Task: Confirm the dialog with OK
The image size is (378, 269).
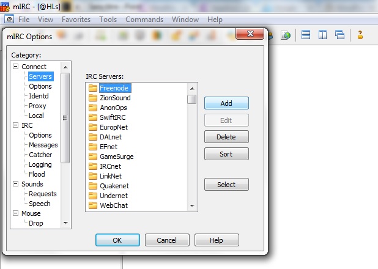Action: coord(117,240)
